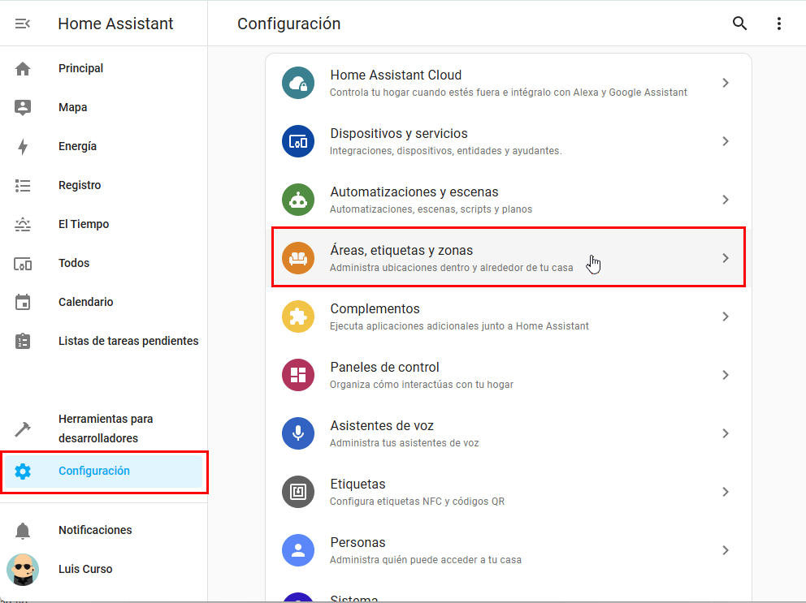Viewport: 806px width, 603px height.
Task: Click the microphone Asistentes de voz icon
Action: tap(297, 433)
